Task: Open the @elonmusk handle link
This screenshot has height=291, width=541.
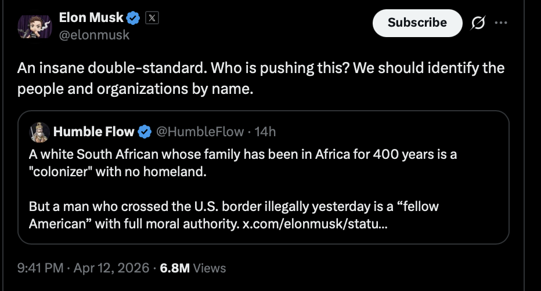Action: point(94,35)
